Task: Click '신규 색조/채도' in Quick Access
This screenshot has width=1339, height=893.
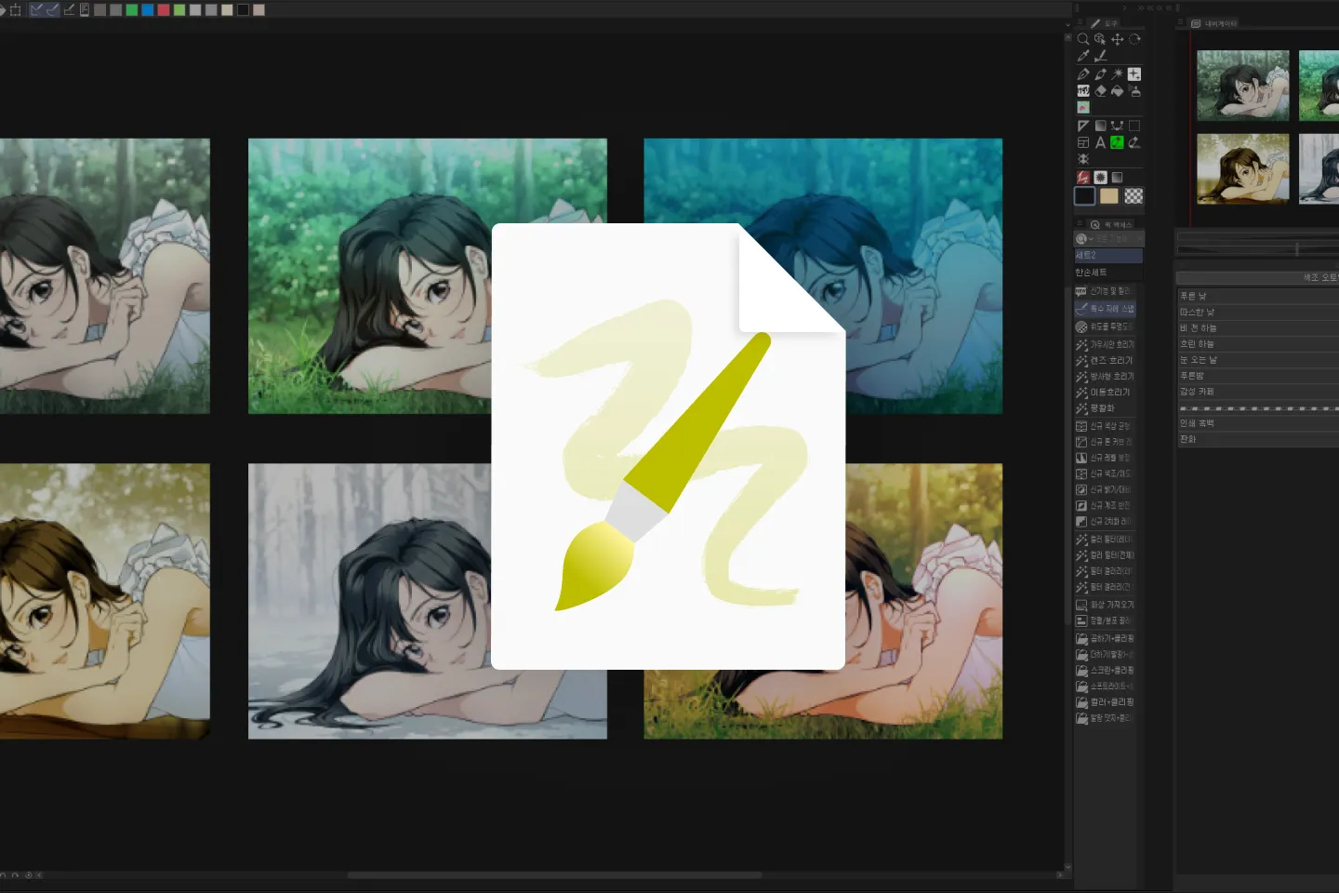Action: (x=1105, y=473)
